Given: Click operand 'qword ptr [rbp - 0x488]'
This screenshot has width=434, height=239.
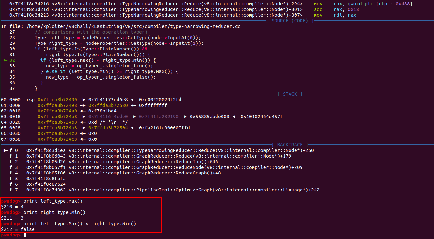Looking at the screenshot, I should (380, 4).
